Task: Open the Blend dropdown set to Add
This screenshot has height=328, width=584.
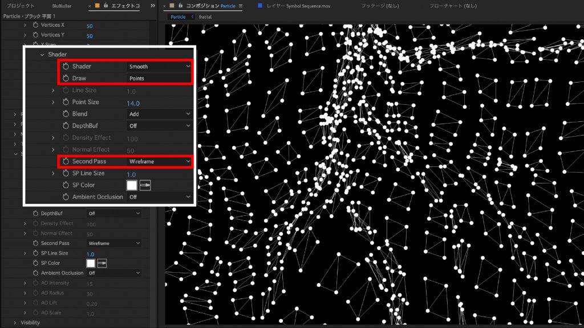Action: tap(159, 114)
